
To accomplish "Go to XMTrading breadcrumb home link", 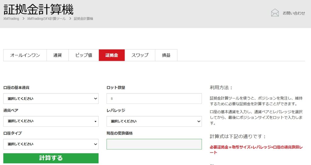I will (x=11, y=19).
